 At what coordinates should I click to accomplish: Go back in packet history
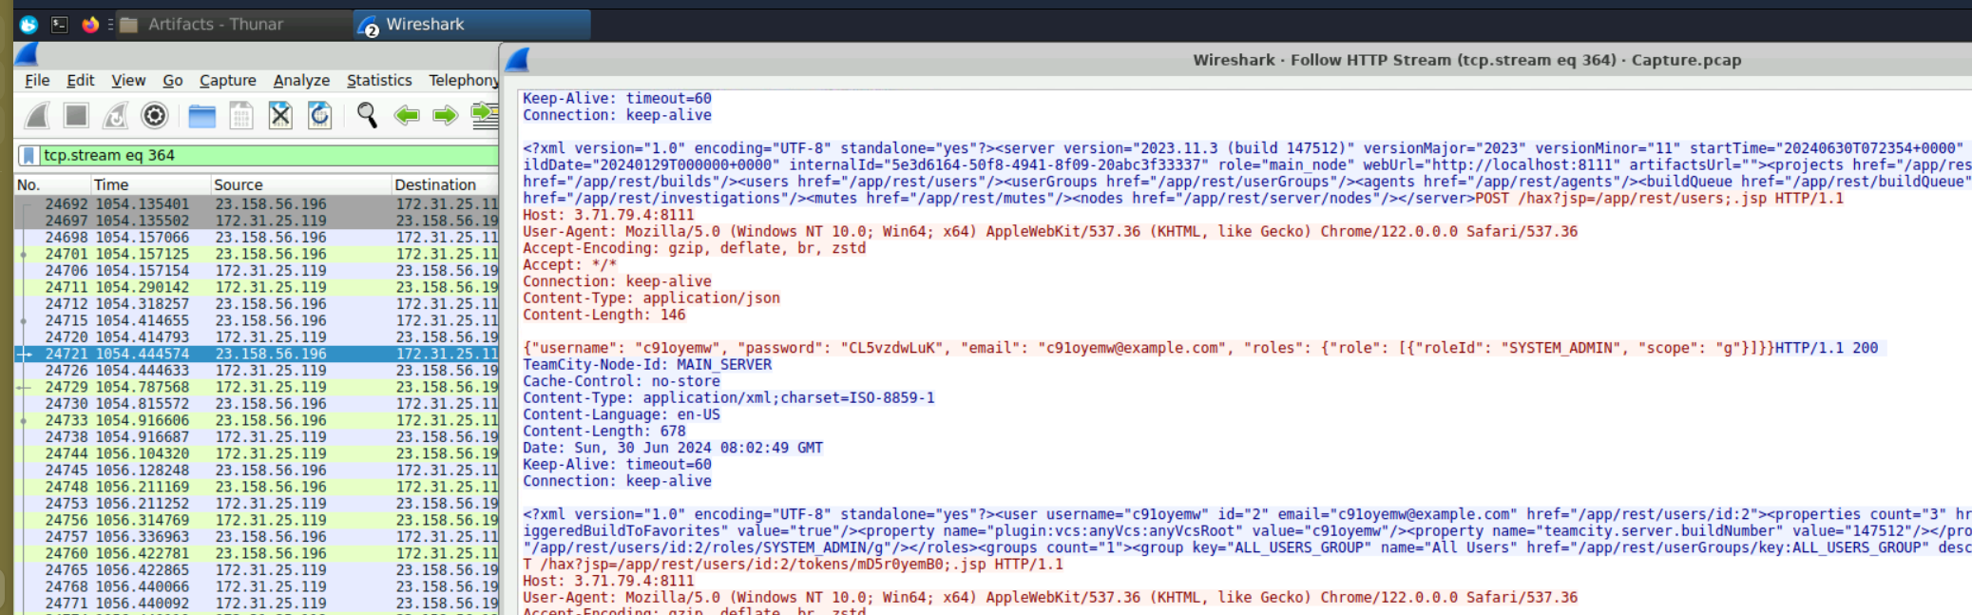coord(407,116)
